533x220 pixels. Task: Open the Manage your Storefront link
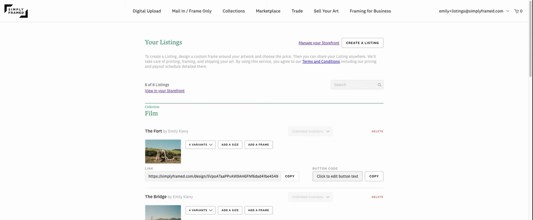[x=319, y=43]
